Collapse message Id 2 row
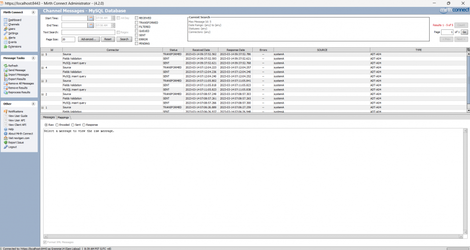470x250 pixels. pyautogui.click(x=42, y=94)
